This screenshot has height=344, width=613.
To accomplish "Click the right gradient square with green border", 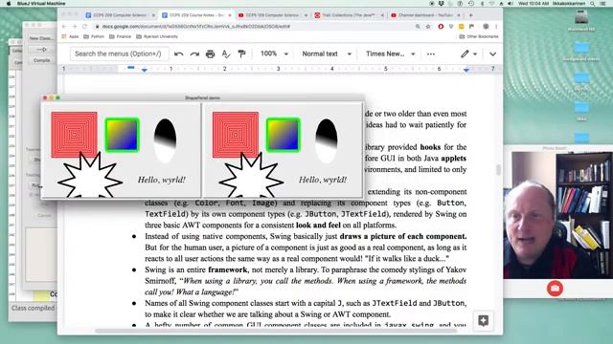I will click(284, 135).
